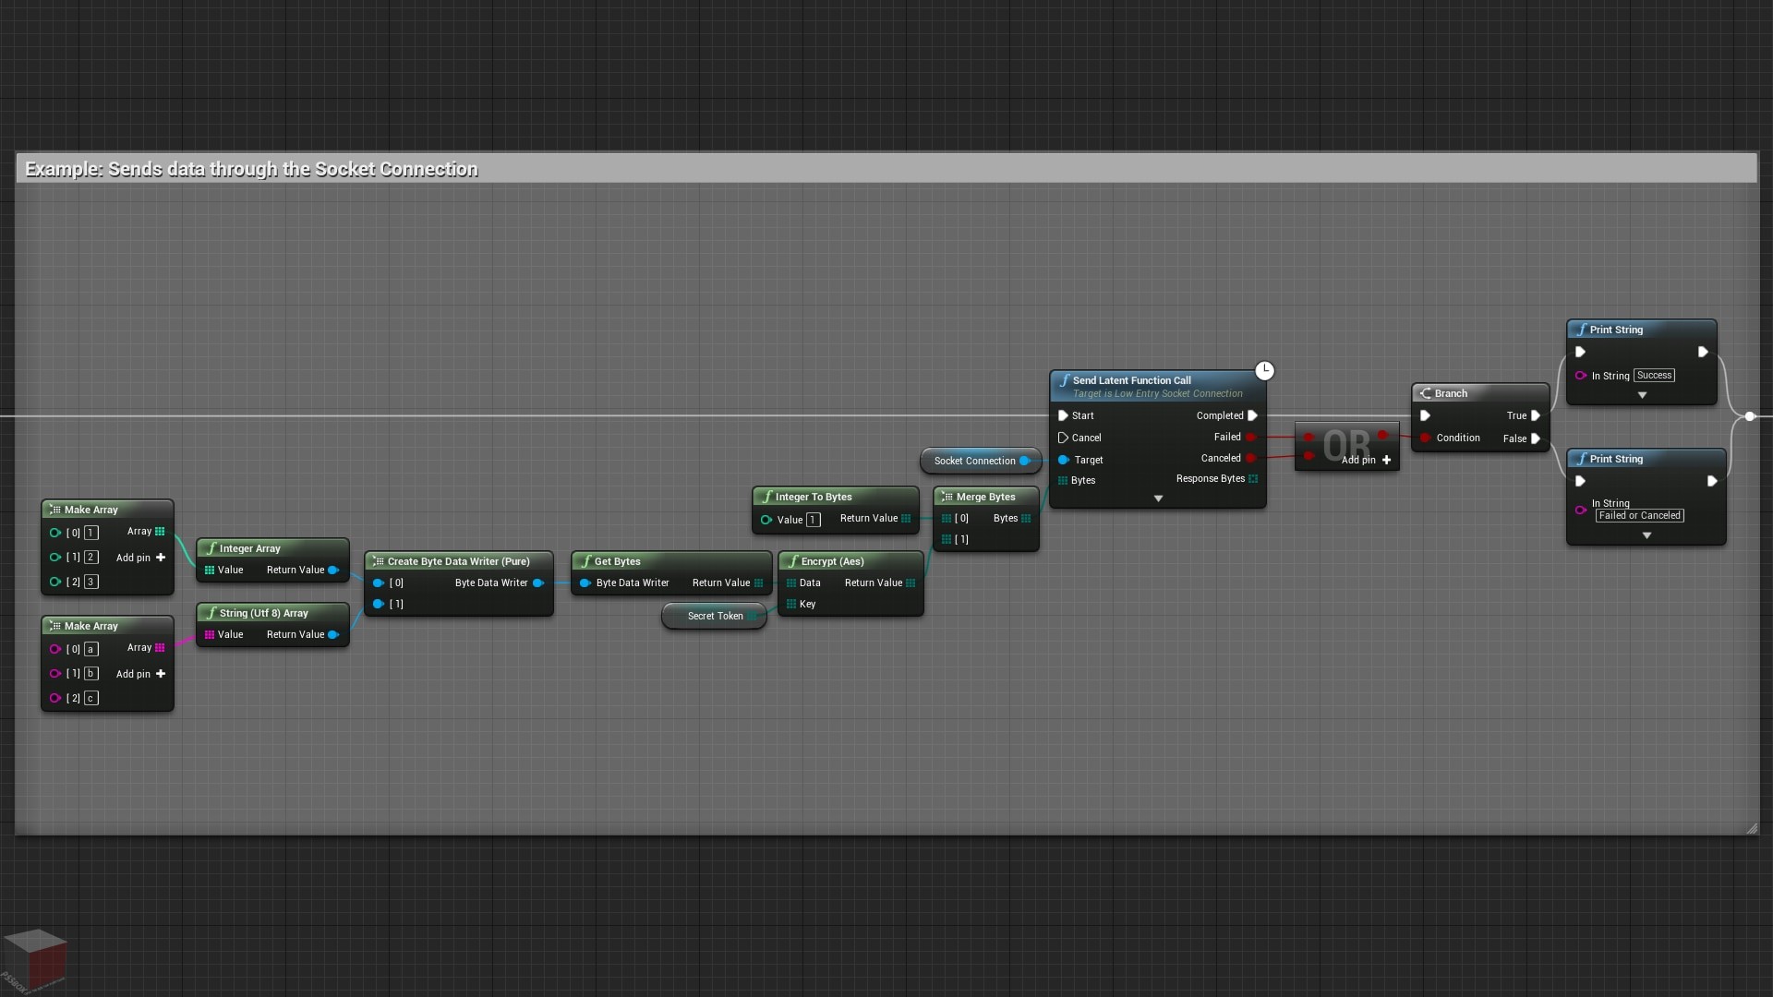Click the Return Value pin on Integer To Bytes
Viewport: 1773px width, 997px height.
point(906,518)
